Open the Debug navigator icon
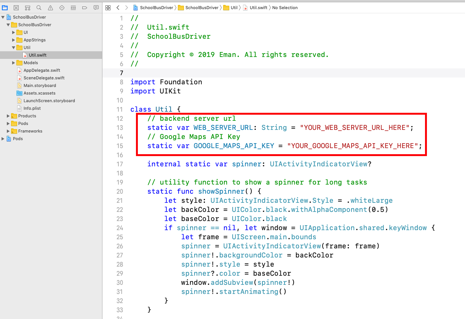Viewport: 465px width, 319px height. point(73,7)
